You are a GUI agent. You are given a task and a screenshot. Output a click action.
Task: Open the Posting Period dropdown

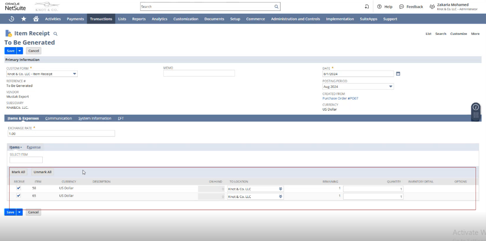pyautogui.click(x=391, y=87)
